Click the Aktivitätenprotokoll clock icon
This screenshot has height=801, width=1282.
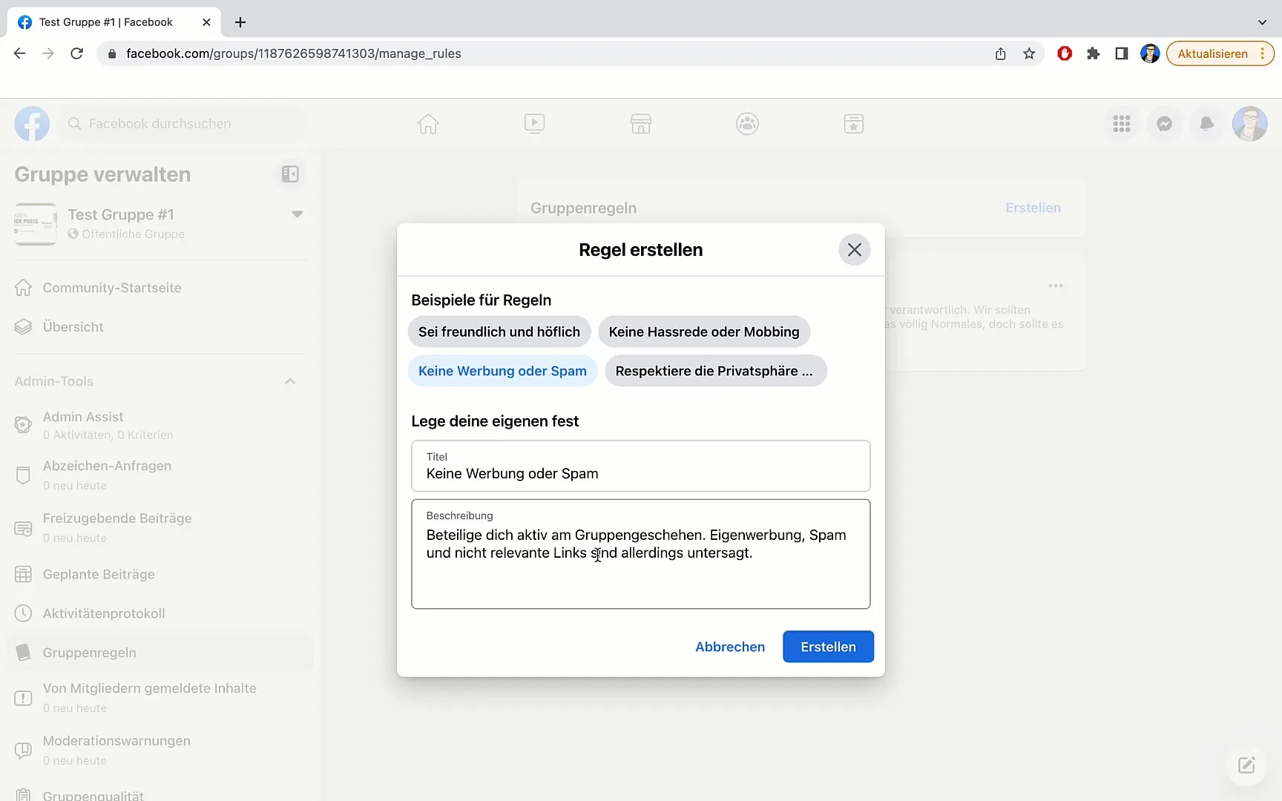pyautogui.click(x=24, y=613)
